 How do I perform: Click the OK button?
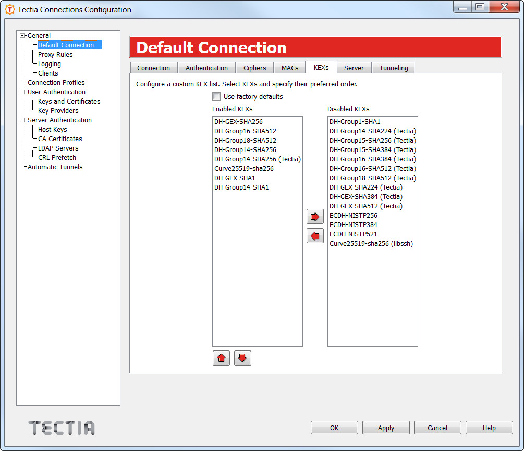coord(334,428)
